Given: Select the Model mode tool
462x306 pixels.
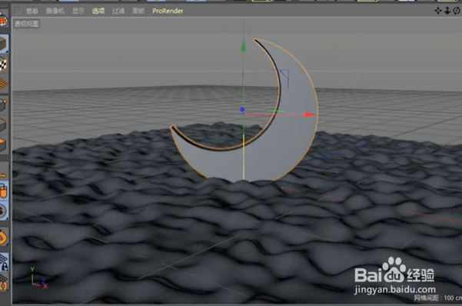Looking at the screenshot, I should 4,44.
